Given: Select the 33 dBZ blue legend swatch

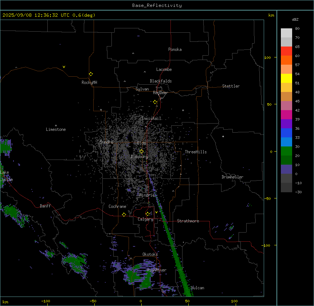Looking at the screenshot, I should click(x=286, y=142).
